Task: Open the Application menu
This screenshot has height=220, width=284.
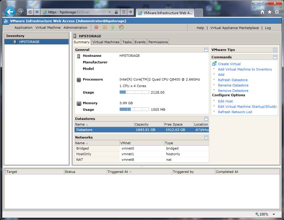Action: 23,28
